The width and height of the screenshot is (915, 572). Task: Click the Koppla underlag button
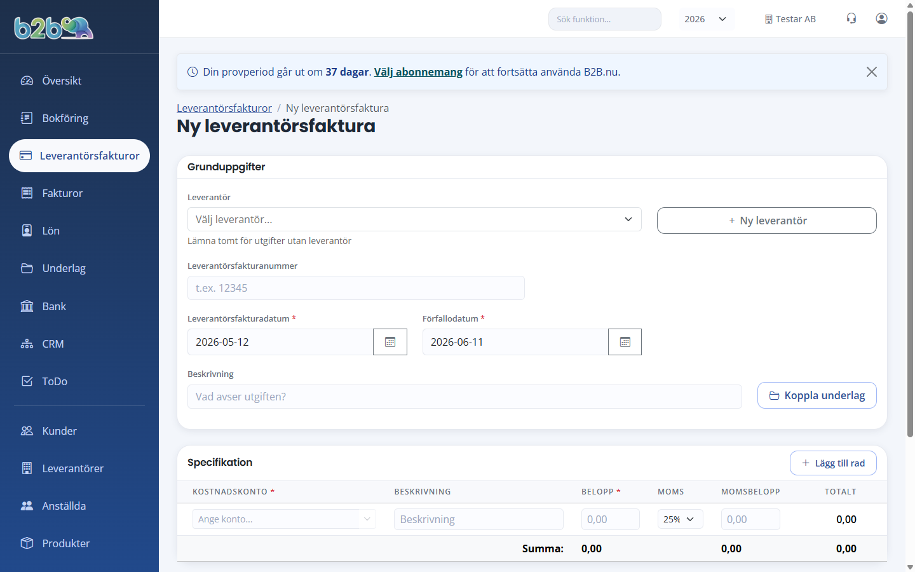[817, 395]
